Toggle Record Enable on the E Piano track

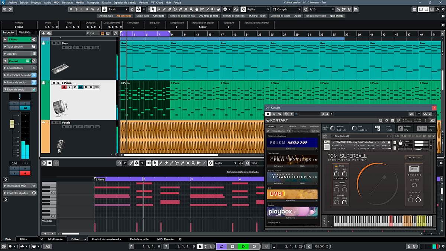[64, 87]
